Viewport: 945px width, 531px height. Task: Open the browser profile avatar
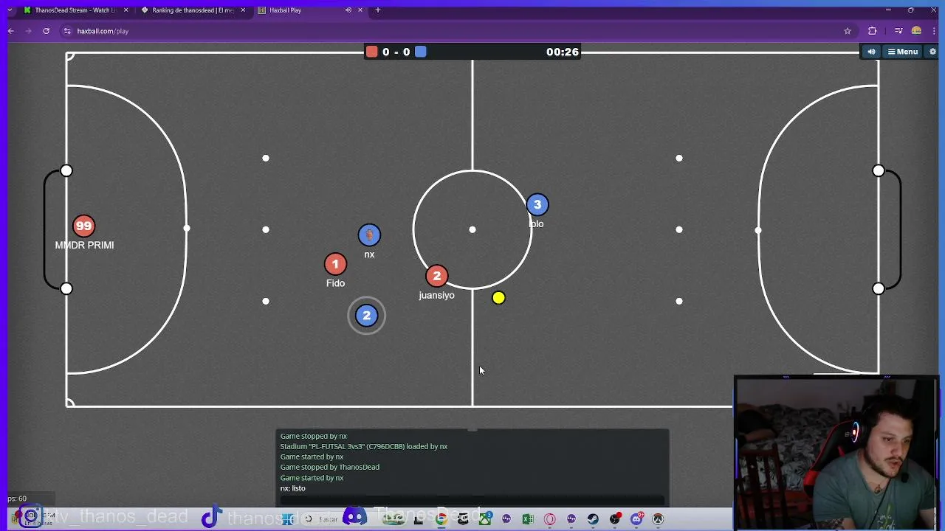pyautogui.click(x=916, y=31)
